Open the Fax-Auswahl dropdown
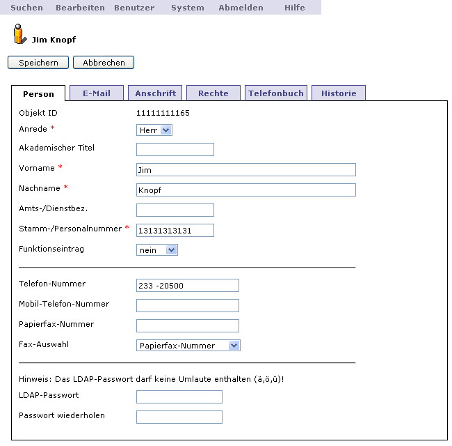Image resolution: width=452 pixels, height=446 pixels. [x=188, y=345]
